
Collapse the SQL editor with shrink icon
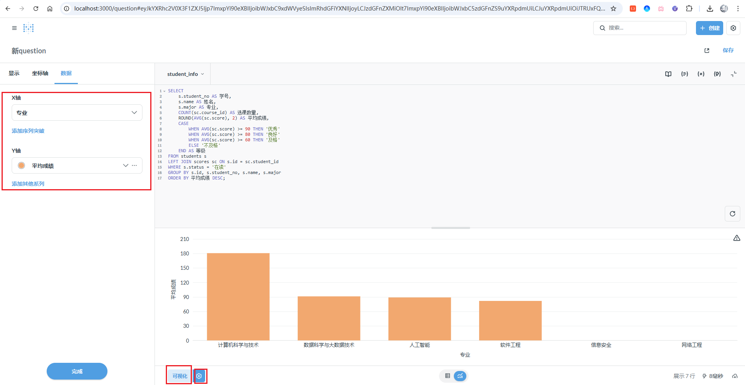point(733,74)
